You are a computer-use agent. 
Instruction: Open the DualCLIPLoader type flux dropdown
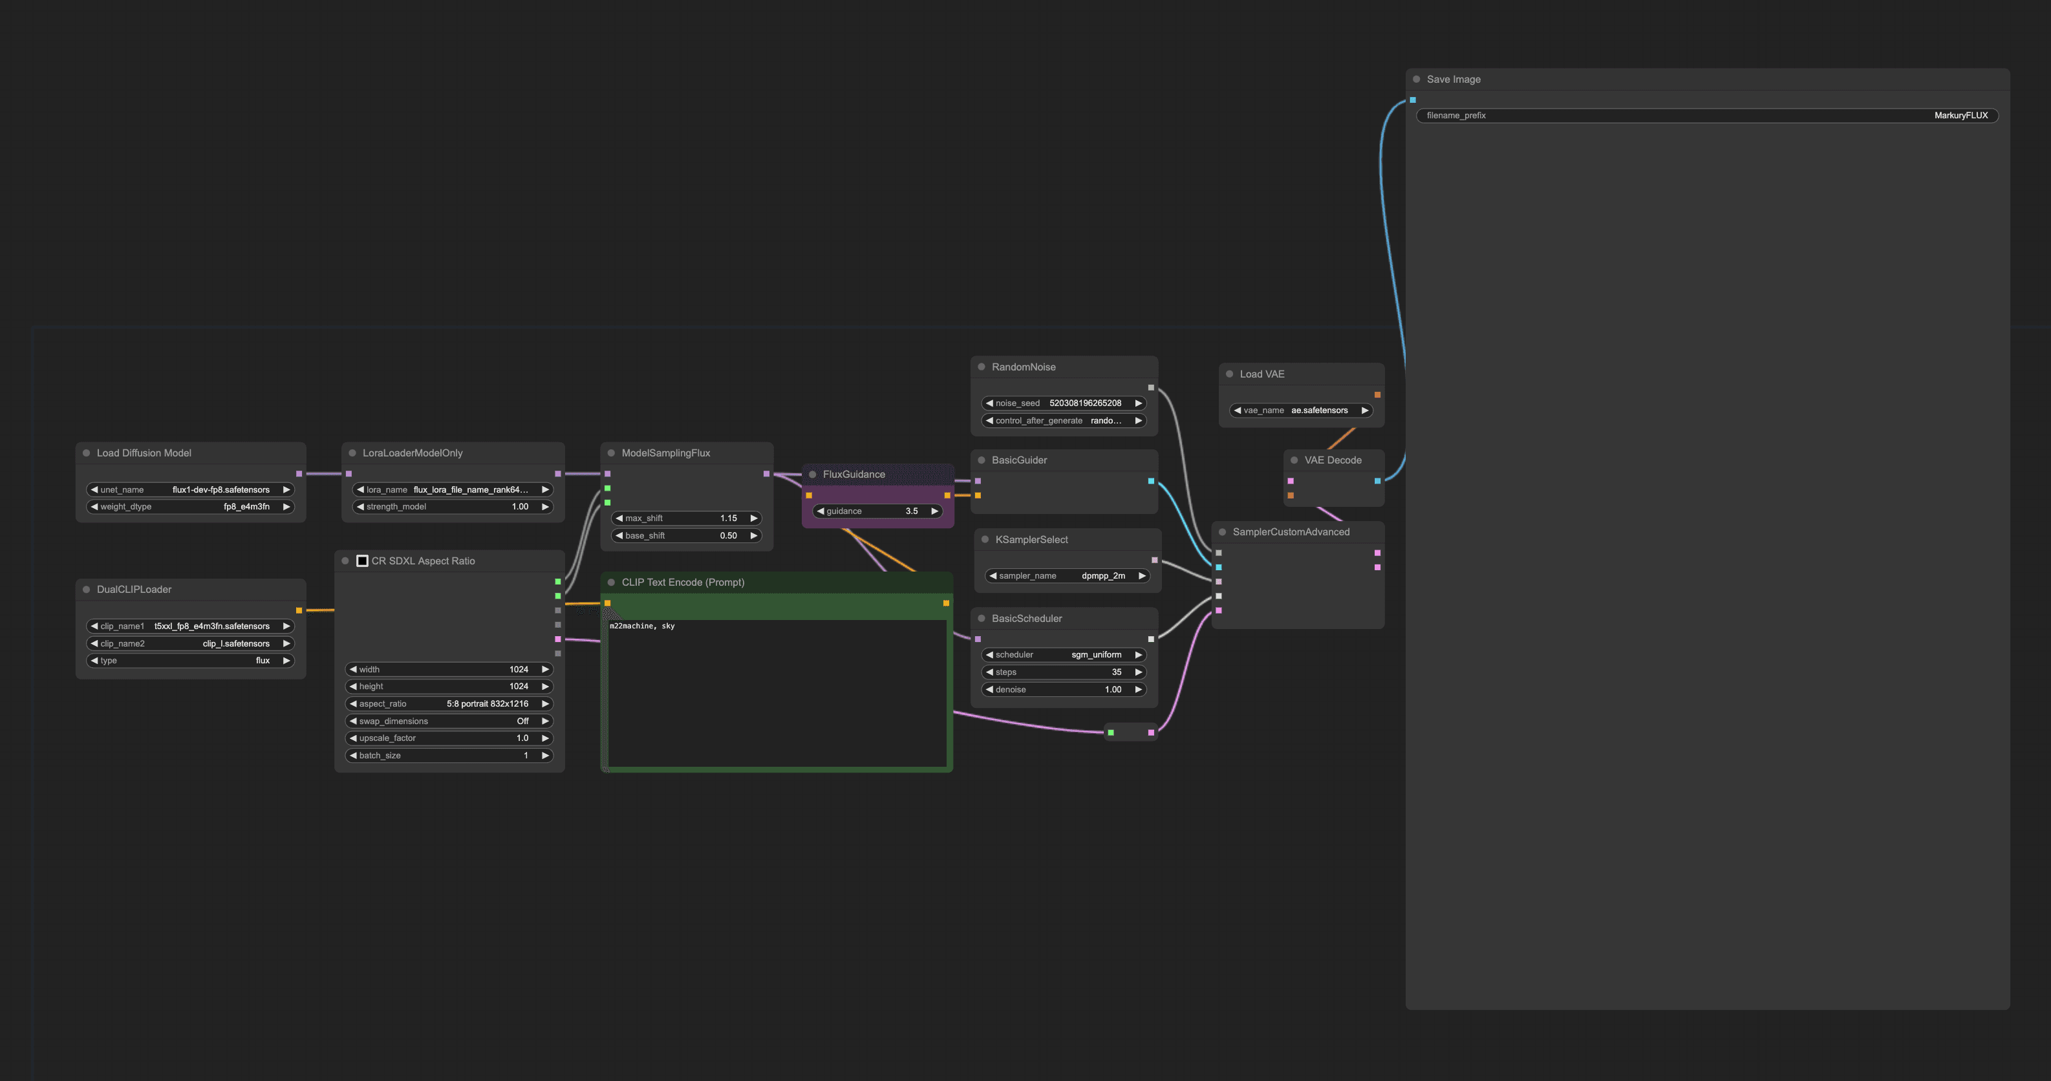[x=190, y=661]
